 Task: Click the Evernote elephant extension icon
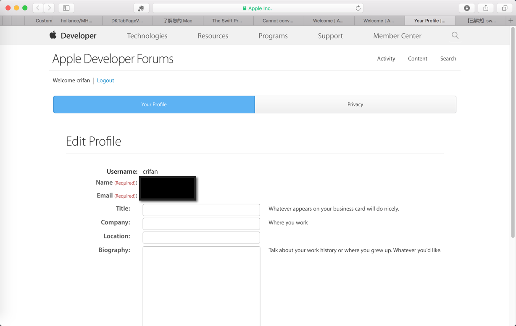pos(141,8)
